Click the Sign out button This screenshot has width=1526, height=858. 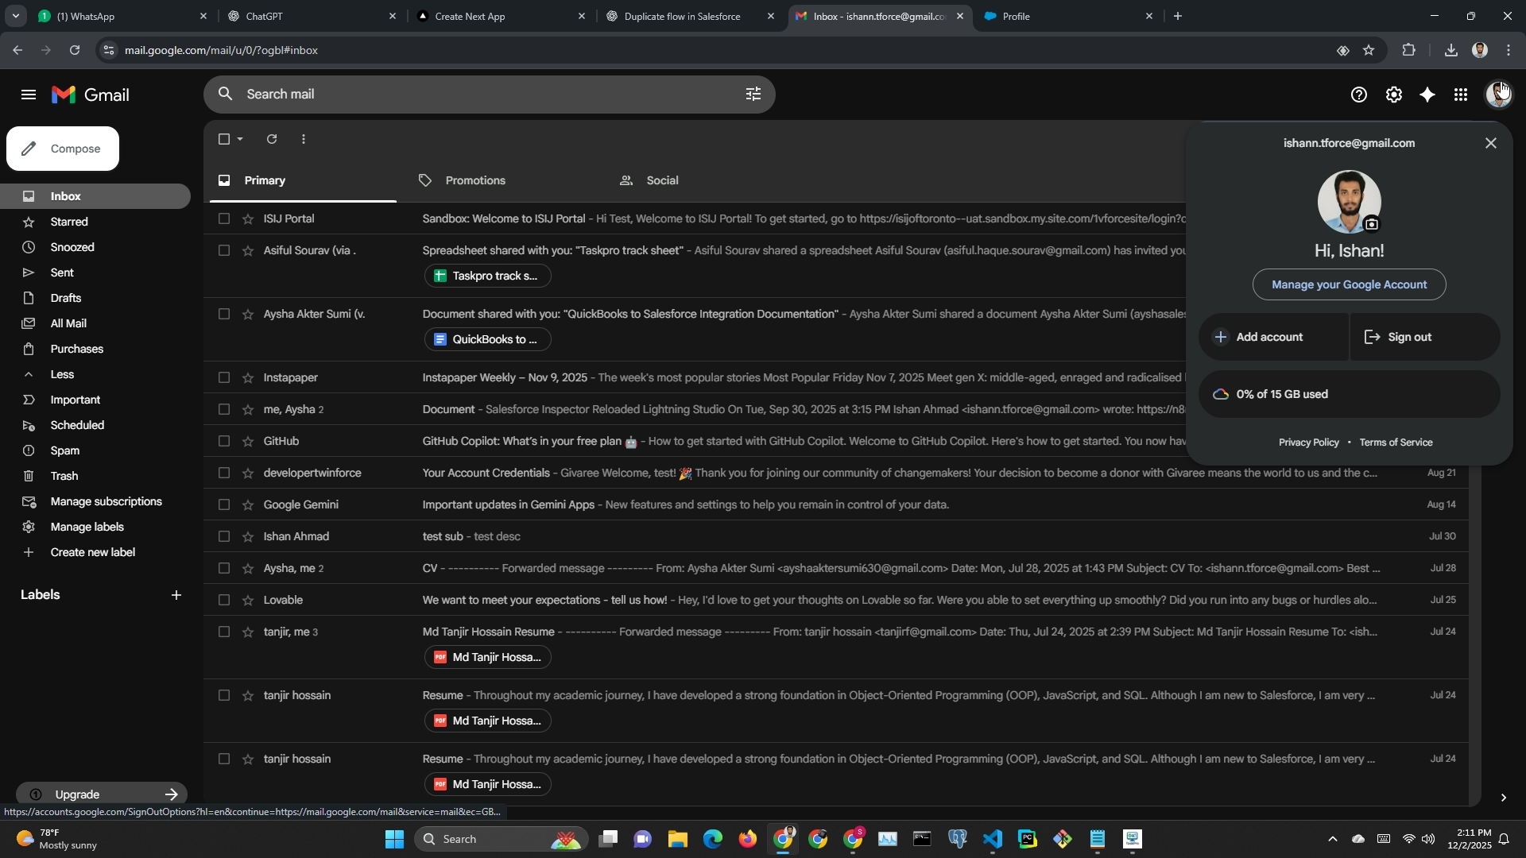1409,337
